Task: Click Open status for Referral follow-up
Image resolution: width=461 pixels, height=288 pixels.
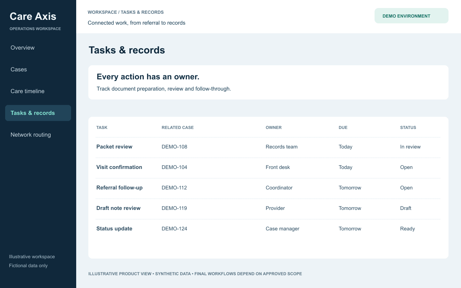Action: point(406,188)
